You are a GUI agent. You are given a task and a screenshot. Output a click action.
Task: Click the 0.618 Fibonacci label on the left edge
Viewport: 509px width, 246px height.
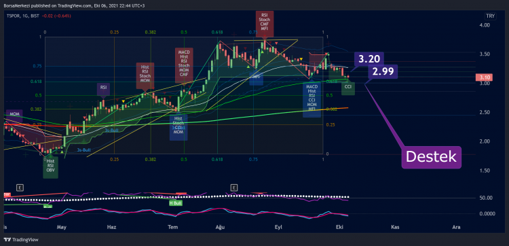point(36,82)
